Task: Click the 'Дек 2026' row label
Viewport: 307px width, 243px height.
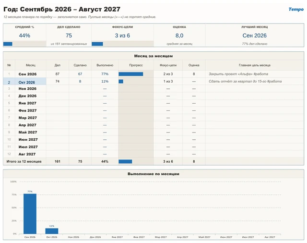Action: [27, 96]
